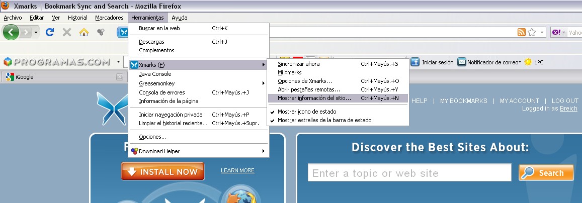
Task: Open the Historial menu
Action: click(x=77, y=18)
